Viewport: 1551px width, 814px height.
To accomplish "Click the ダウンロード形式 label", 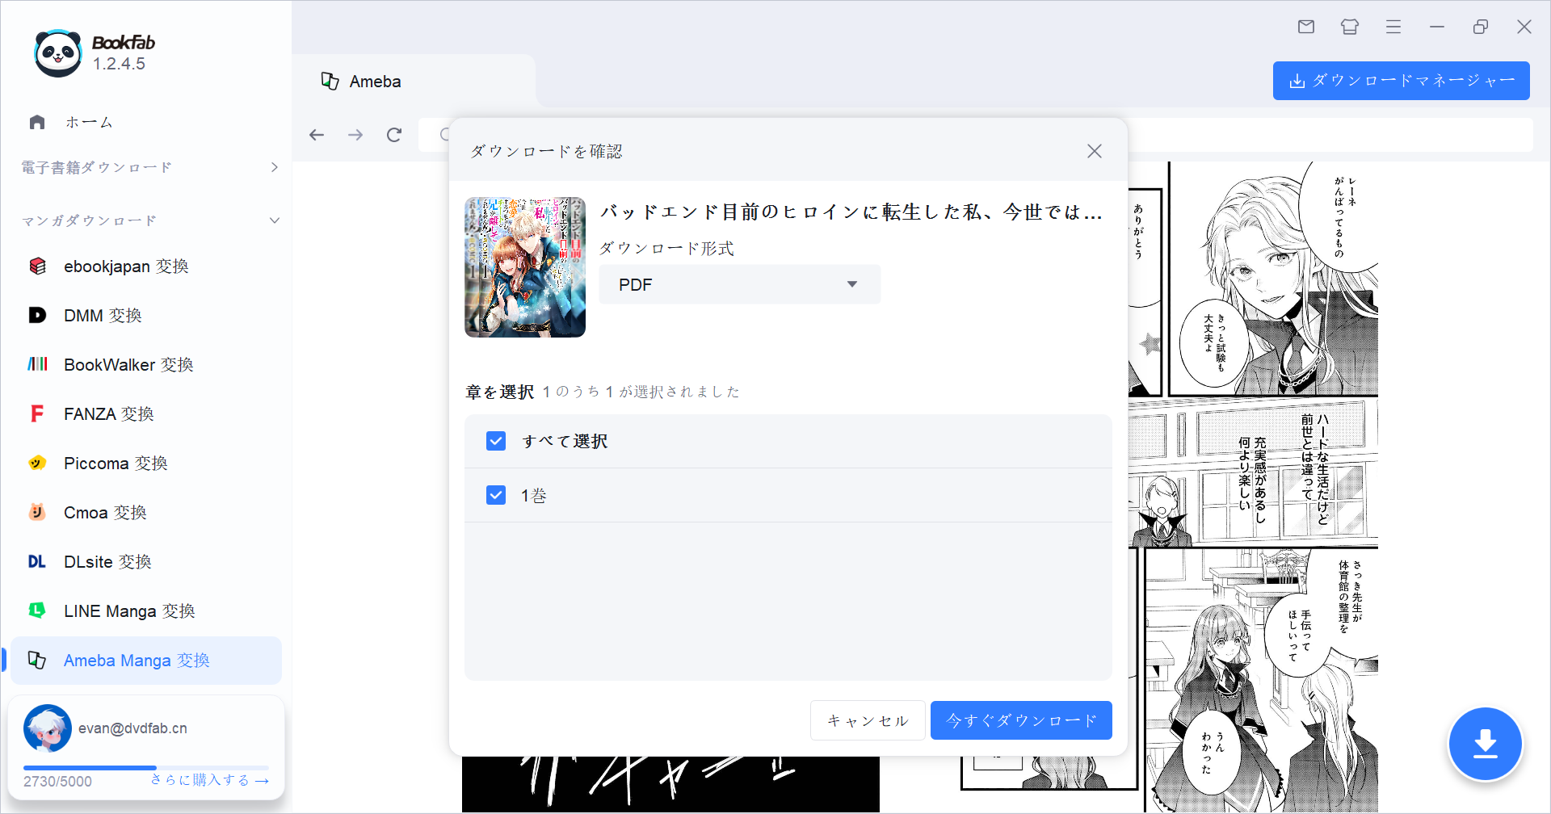I will pyautogui.click(x=666, y=249).
